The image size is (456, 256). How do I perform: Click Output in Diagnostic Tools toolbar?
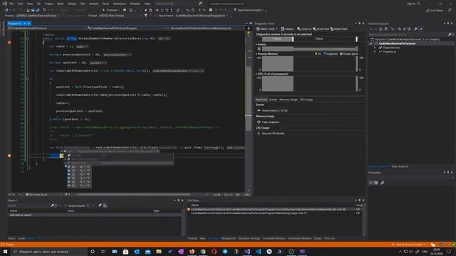pyautogui.click(x=287, y=29)
